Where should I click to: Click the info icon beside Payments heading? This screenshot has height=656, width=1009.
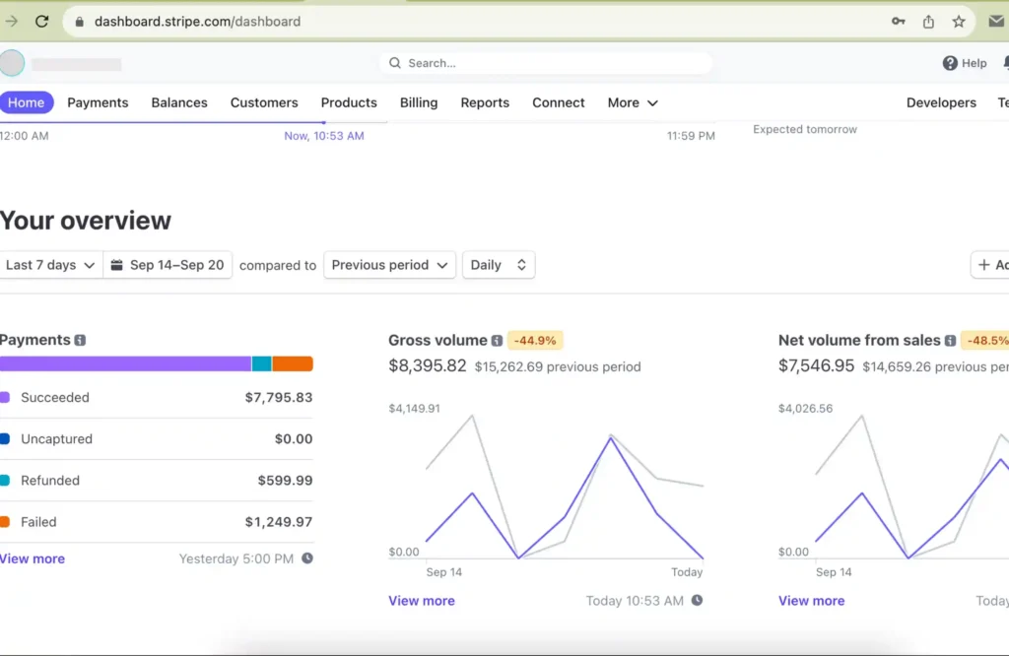click(80, 340)
